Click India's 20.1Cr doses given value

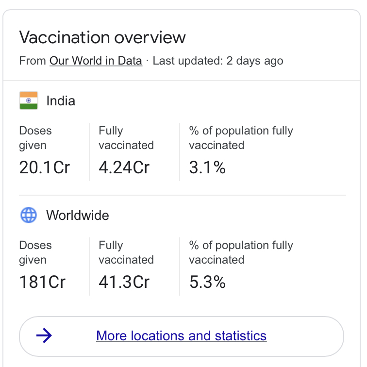coord(45,167)
